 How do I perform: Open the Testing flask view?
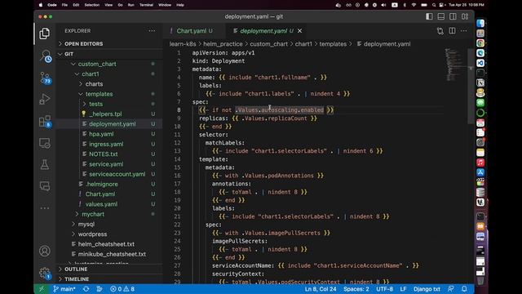tap(45, 164)
